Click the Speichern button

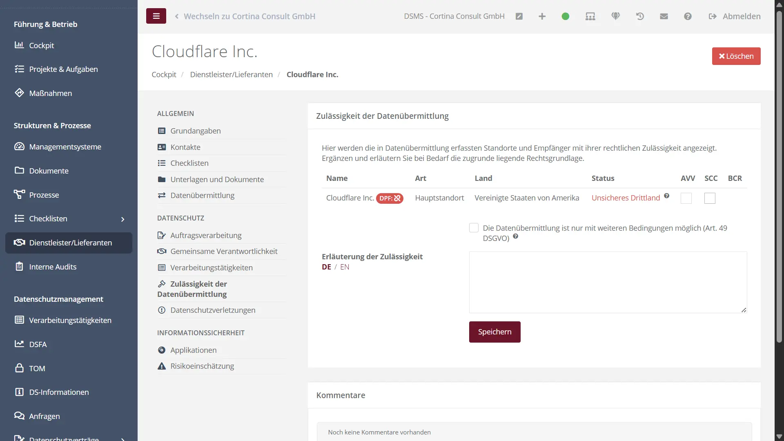coord(494,332)
